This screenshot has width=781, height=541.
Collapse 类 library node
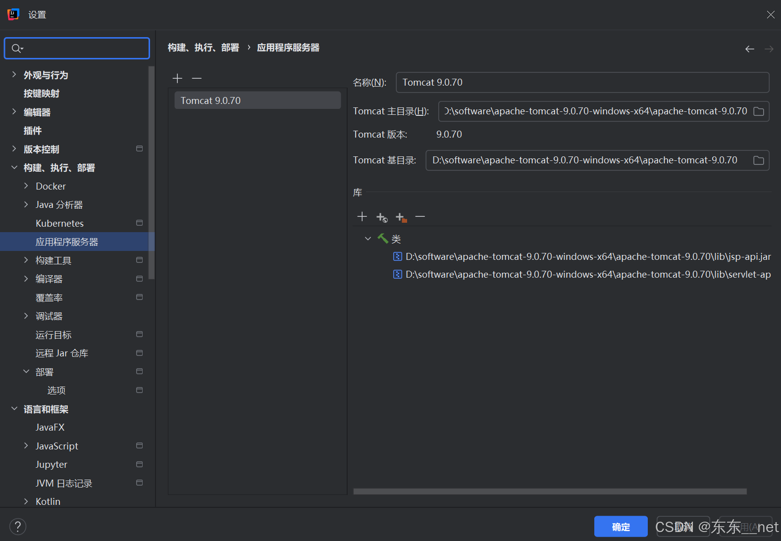(368, 239)
